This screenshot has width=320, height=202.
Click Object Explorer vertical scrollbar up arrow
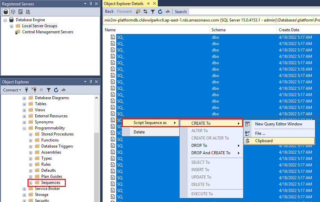(96, 98)
